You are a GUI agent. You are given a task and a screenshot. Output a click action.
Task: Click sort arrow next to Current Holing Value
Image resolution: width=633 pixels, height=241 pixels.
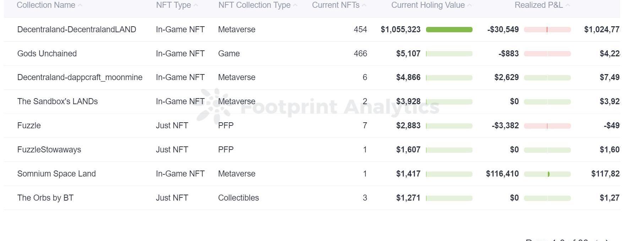click(x=470, y=5)
